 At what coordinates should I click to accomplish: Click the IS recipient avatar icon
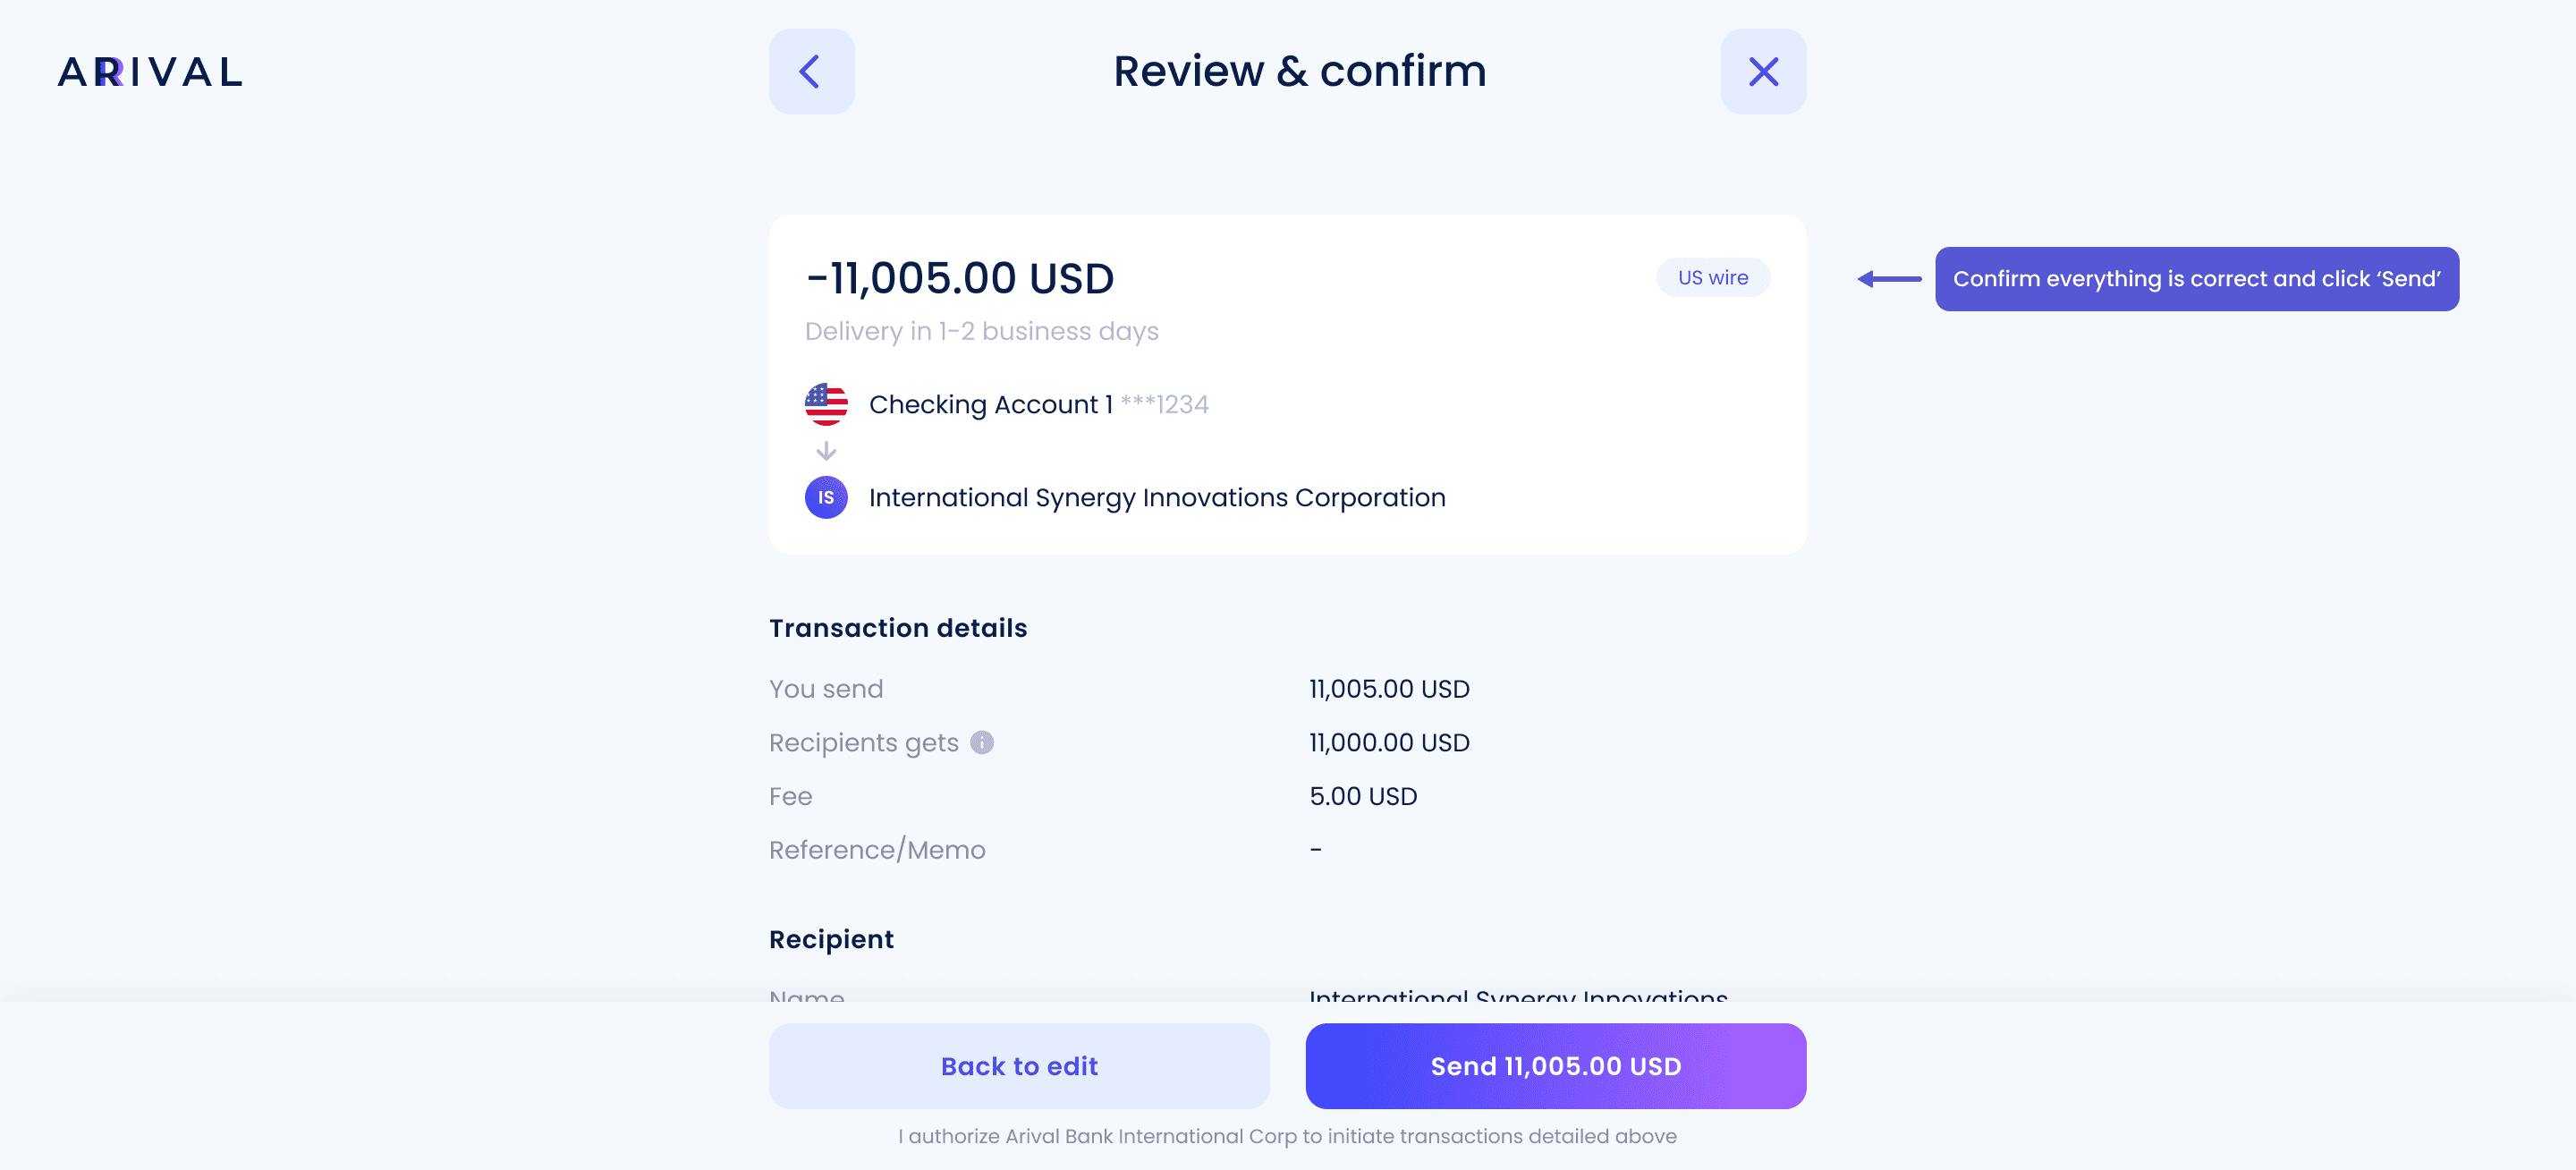click(x=826, y=497)
